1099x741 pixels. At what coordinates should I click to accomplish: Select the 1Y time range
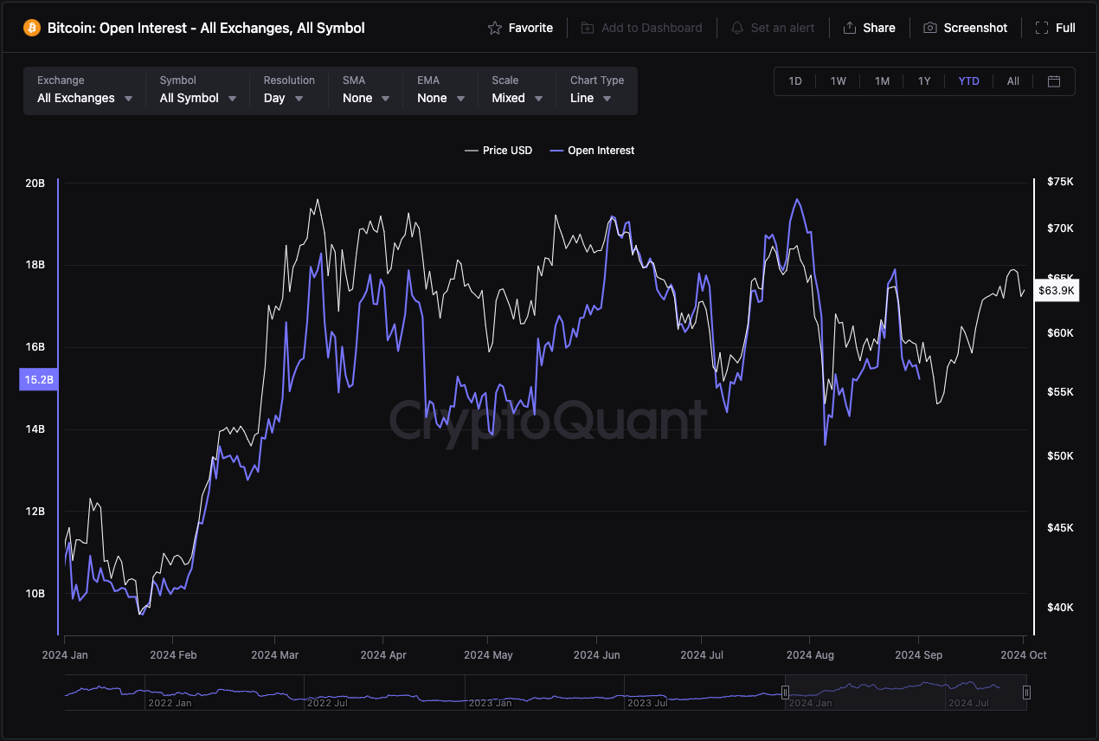coord(924,81)
